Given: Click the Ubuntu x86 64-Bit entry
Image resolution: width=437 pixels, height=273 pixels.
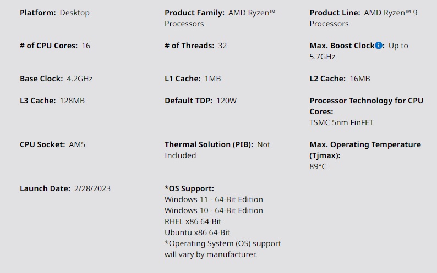Looking at the screenshot, I should 197,232.
